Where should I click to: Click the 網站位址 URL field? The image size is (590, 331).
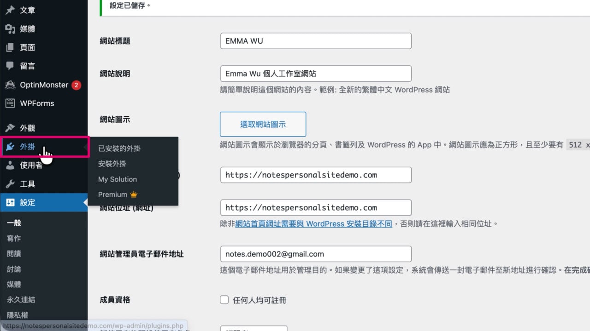pos(316,208)
